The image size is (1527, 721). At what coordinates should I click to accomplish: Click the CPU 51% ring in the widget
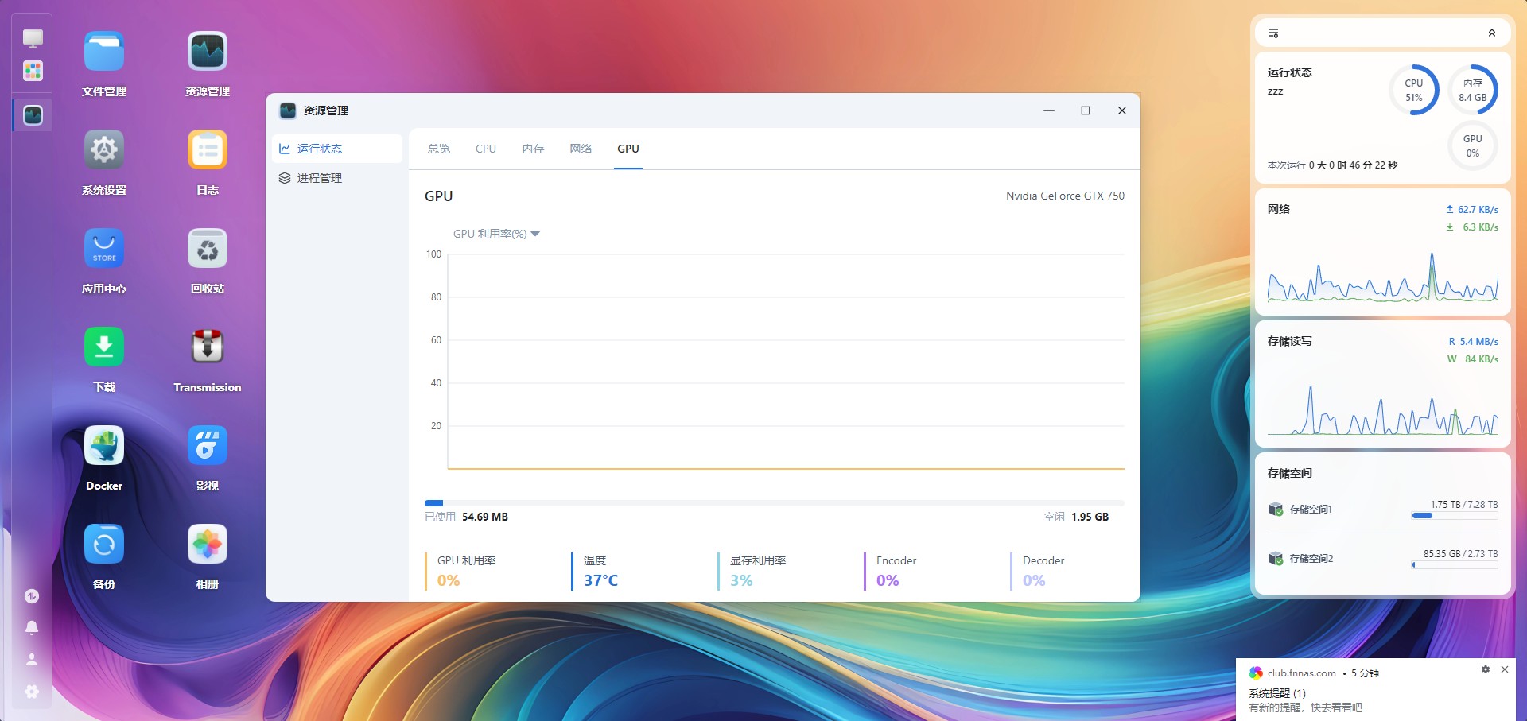1414,90
